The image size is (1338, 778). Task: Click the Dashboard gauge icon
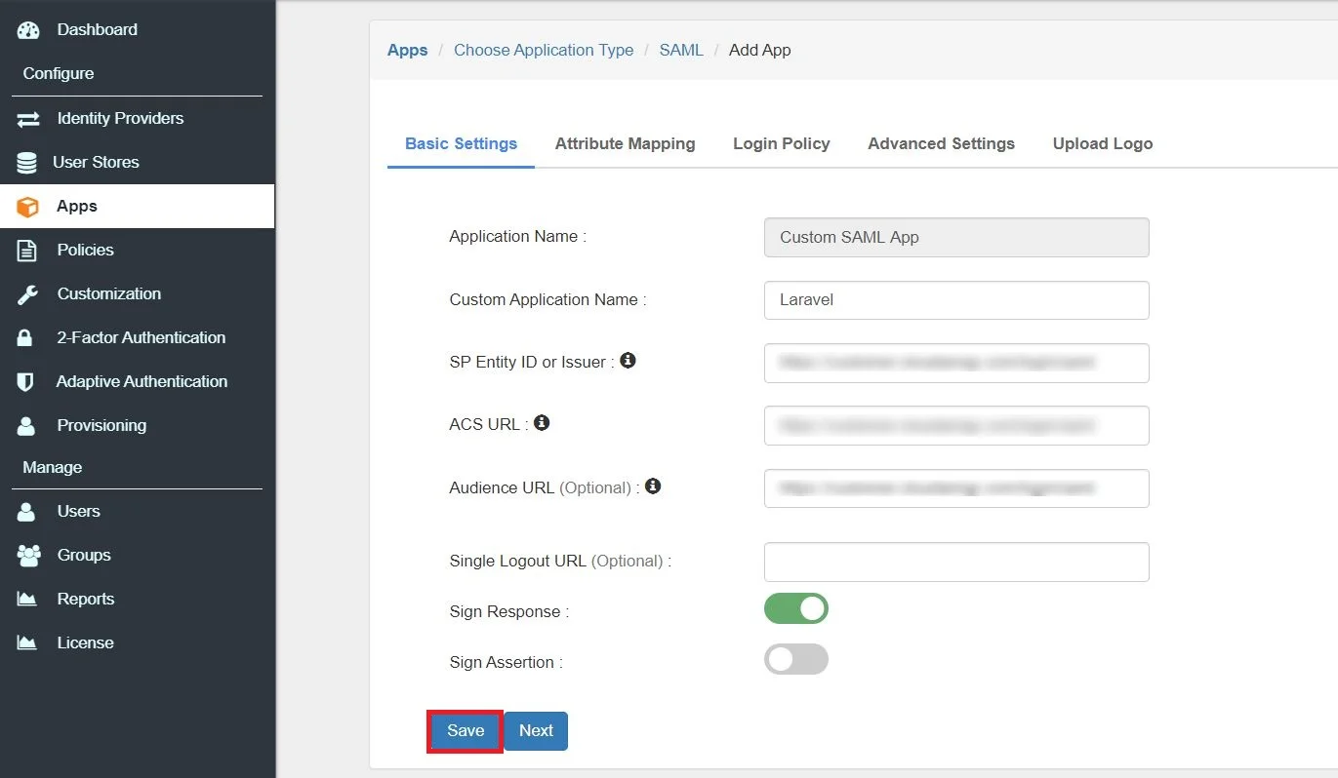point(28,29)
